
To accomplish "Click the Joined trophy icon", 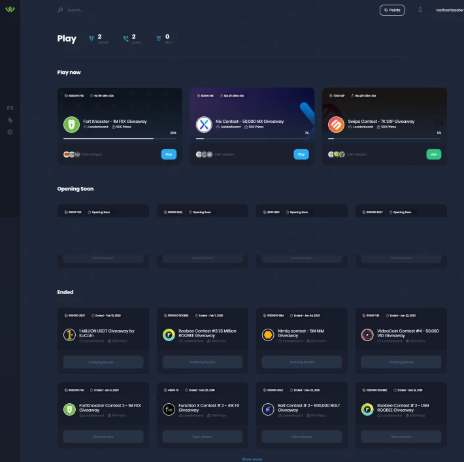I will [91, 38].
